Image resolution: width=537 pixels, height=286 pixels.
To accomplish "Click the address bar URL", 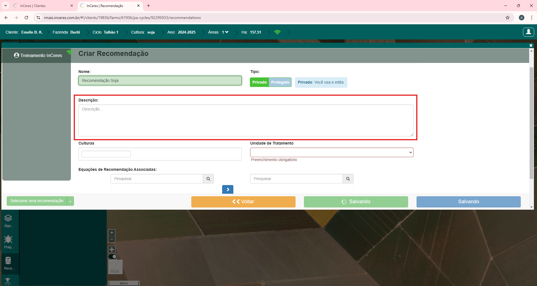I will pos(122,18).
